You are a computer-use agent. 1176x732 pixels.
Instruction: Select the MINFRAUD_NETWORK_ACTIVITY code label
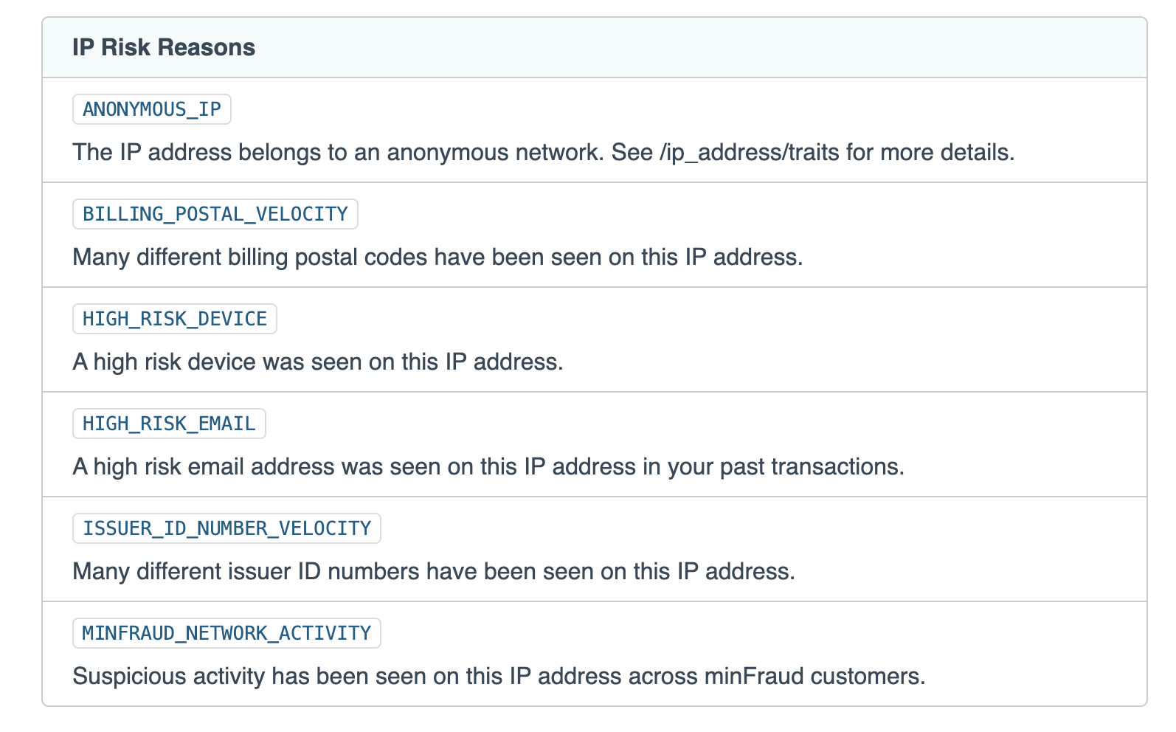click(226, 633)
